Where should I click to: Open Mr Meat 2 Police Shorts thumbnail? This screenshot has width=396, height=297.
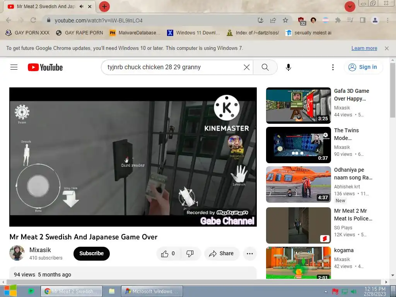[298, 225]
